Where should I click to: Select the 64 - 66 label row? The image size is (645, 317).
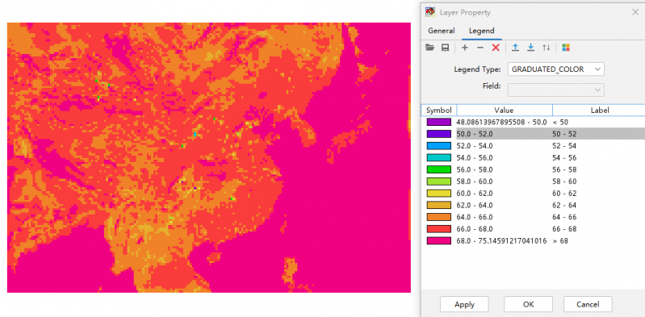533,217
